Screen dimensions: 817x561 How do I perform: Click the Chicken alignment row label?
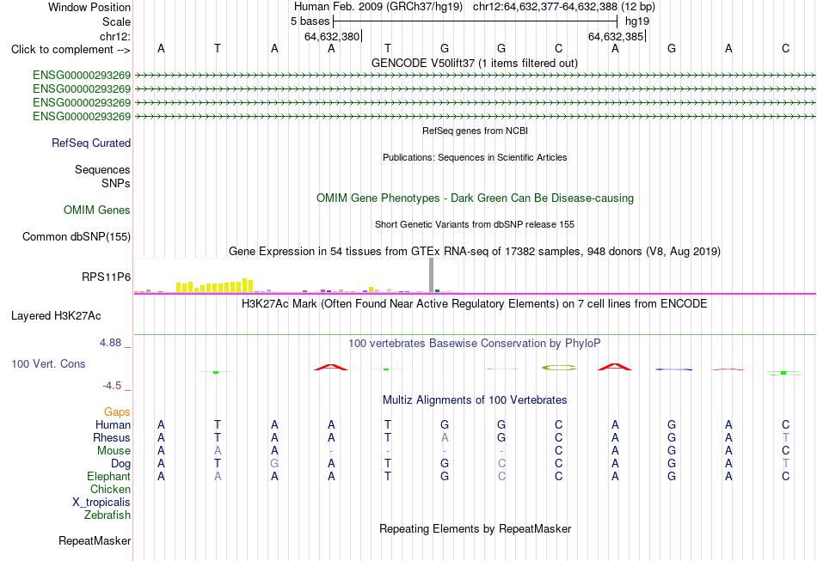[110, 489]
